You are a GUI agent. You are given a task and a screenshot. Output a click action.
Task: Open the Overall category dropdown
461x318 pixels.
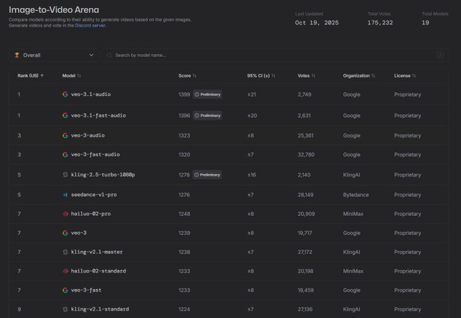pos(54,55)
